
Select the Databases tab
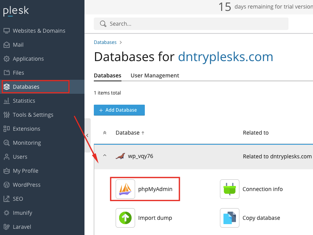pos(107,75)
